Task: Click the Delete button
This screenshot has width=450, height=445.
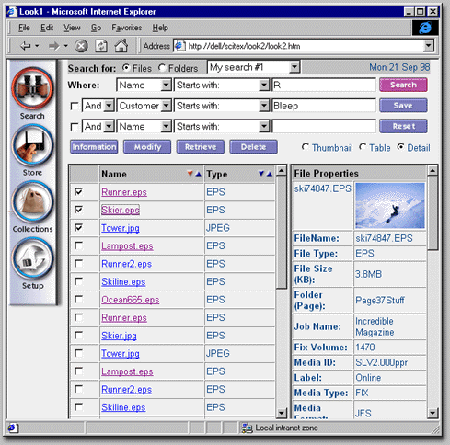Action: tap(254, 147)
